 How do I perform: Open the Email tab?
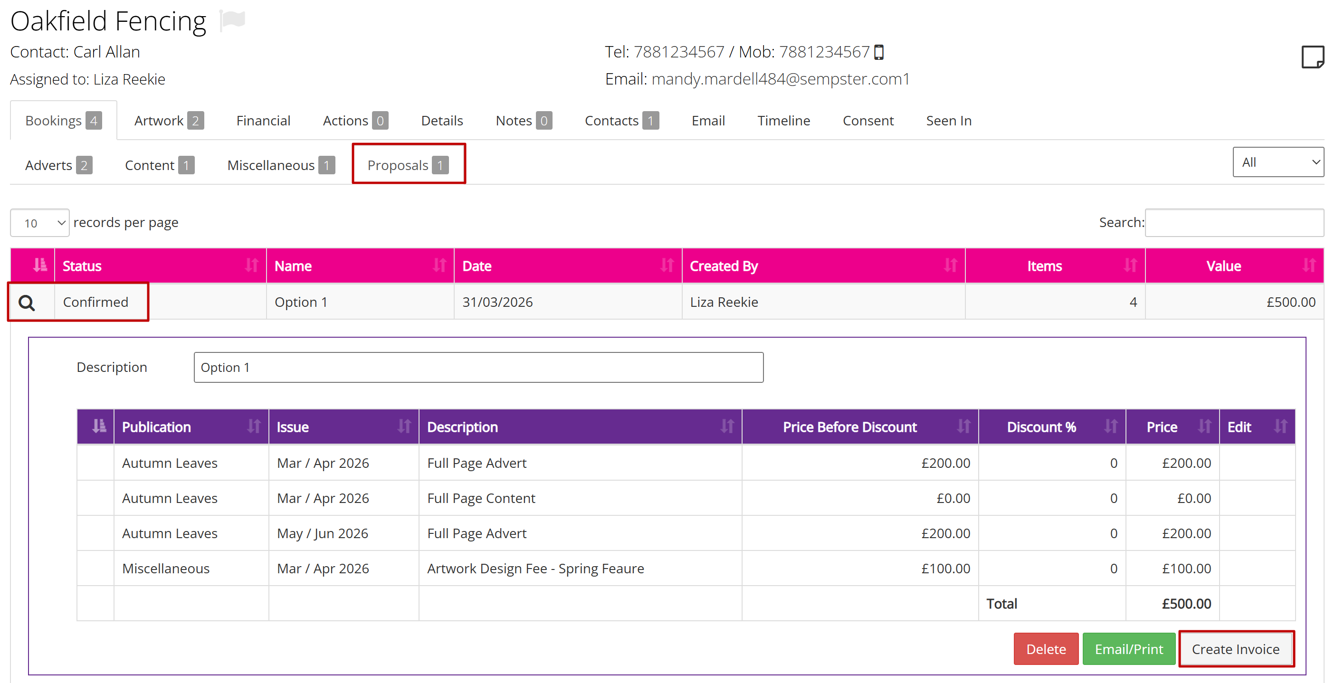tap(708, 121)
